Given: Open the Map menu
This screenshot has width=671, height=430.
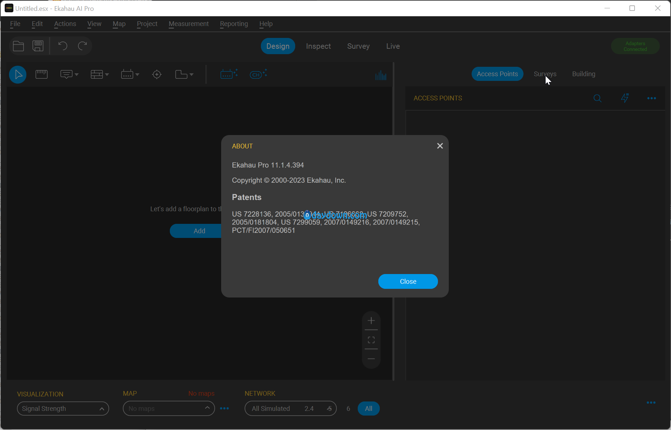Looking at the screenshot, I should pos(119,24).
